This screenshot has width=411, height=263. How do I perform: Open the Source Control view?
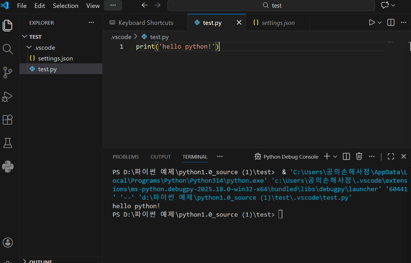click(x=8, y=72)
